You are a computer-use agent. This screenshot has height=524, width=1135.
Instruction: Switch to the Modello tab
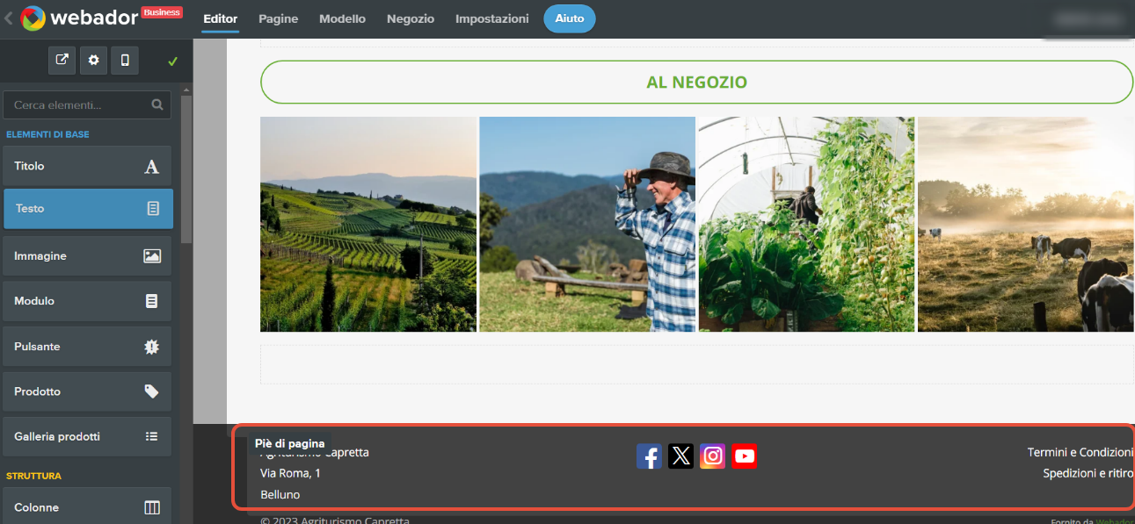pyautogui.click(x=342, y=18)
